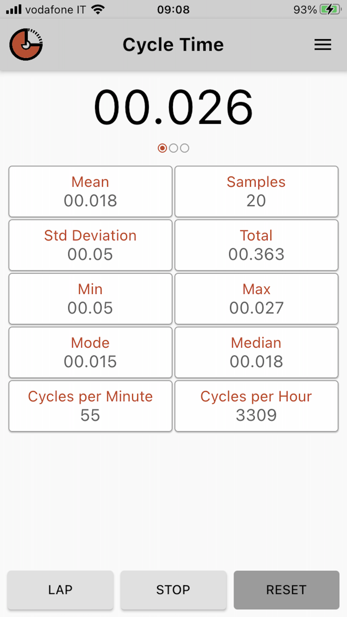Switch to the second page dot
347x617 pixels.
pyautogui.click(x=173, y=148)
